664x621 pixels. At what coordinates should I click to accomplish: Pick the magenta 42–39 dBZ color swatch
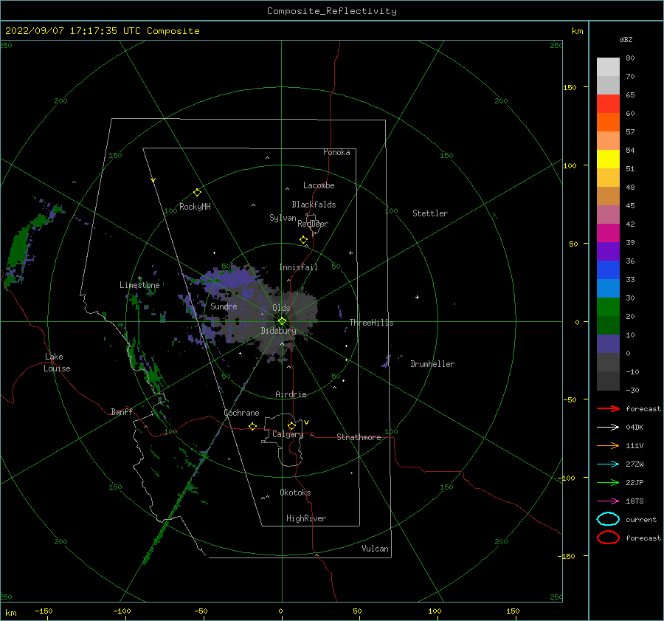click(x=608, y=233)
